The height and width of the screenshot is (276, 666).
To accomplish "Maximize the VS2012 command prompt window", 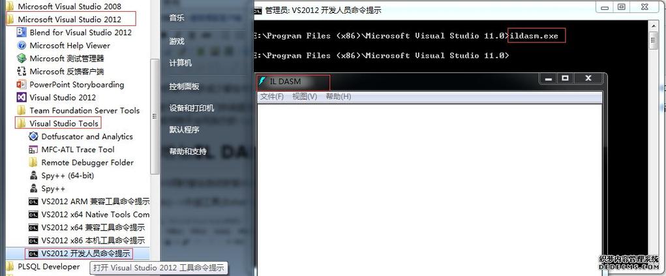I will [622, 7].
